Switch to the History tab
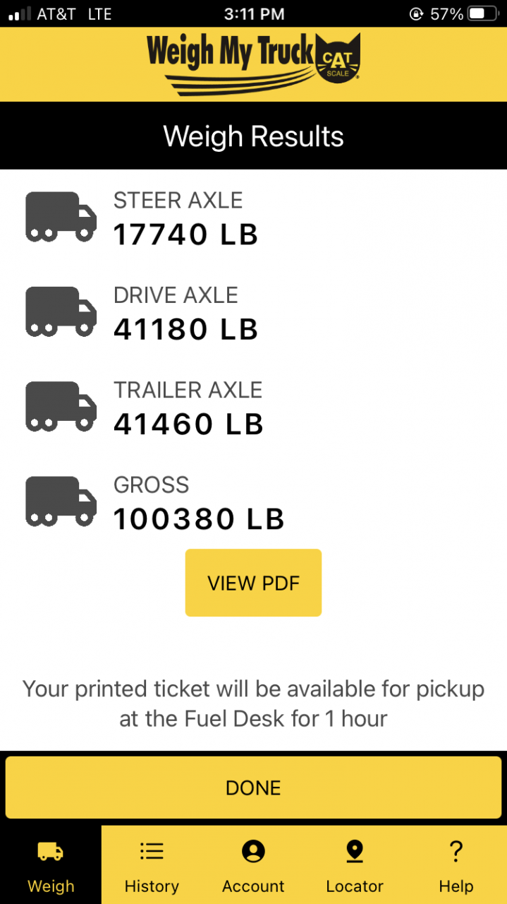The height and width of the screenshot is (904, 507). coord(152,866)
